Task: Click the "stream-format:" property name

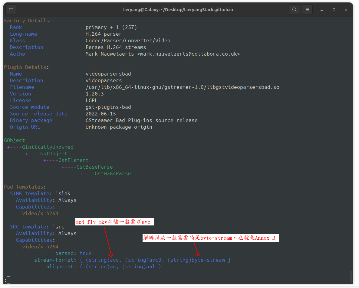Action: point(55,260)
